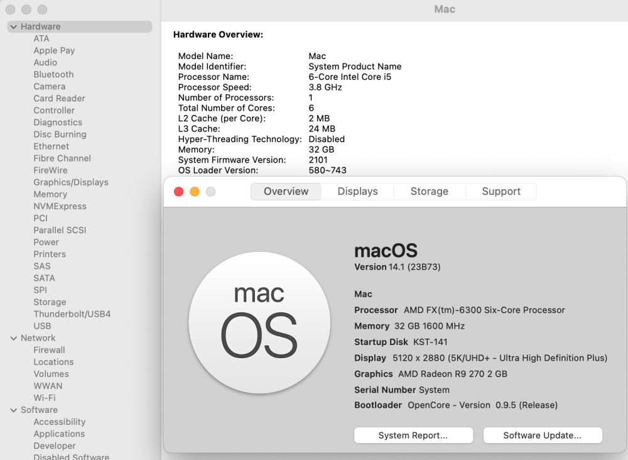This screenshot has height=460, width=628.
Task: Select Developer under Software
Action: [55, 446]
